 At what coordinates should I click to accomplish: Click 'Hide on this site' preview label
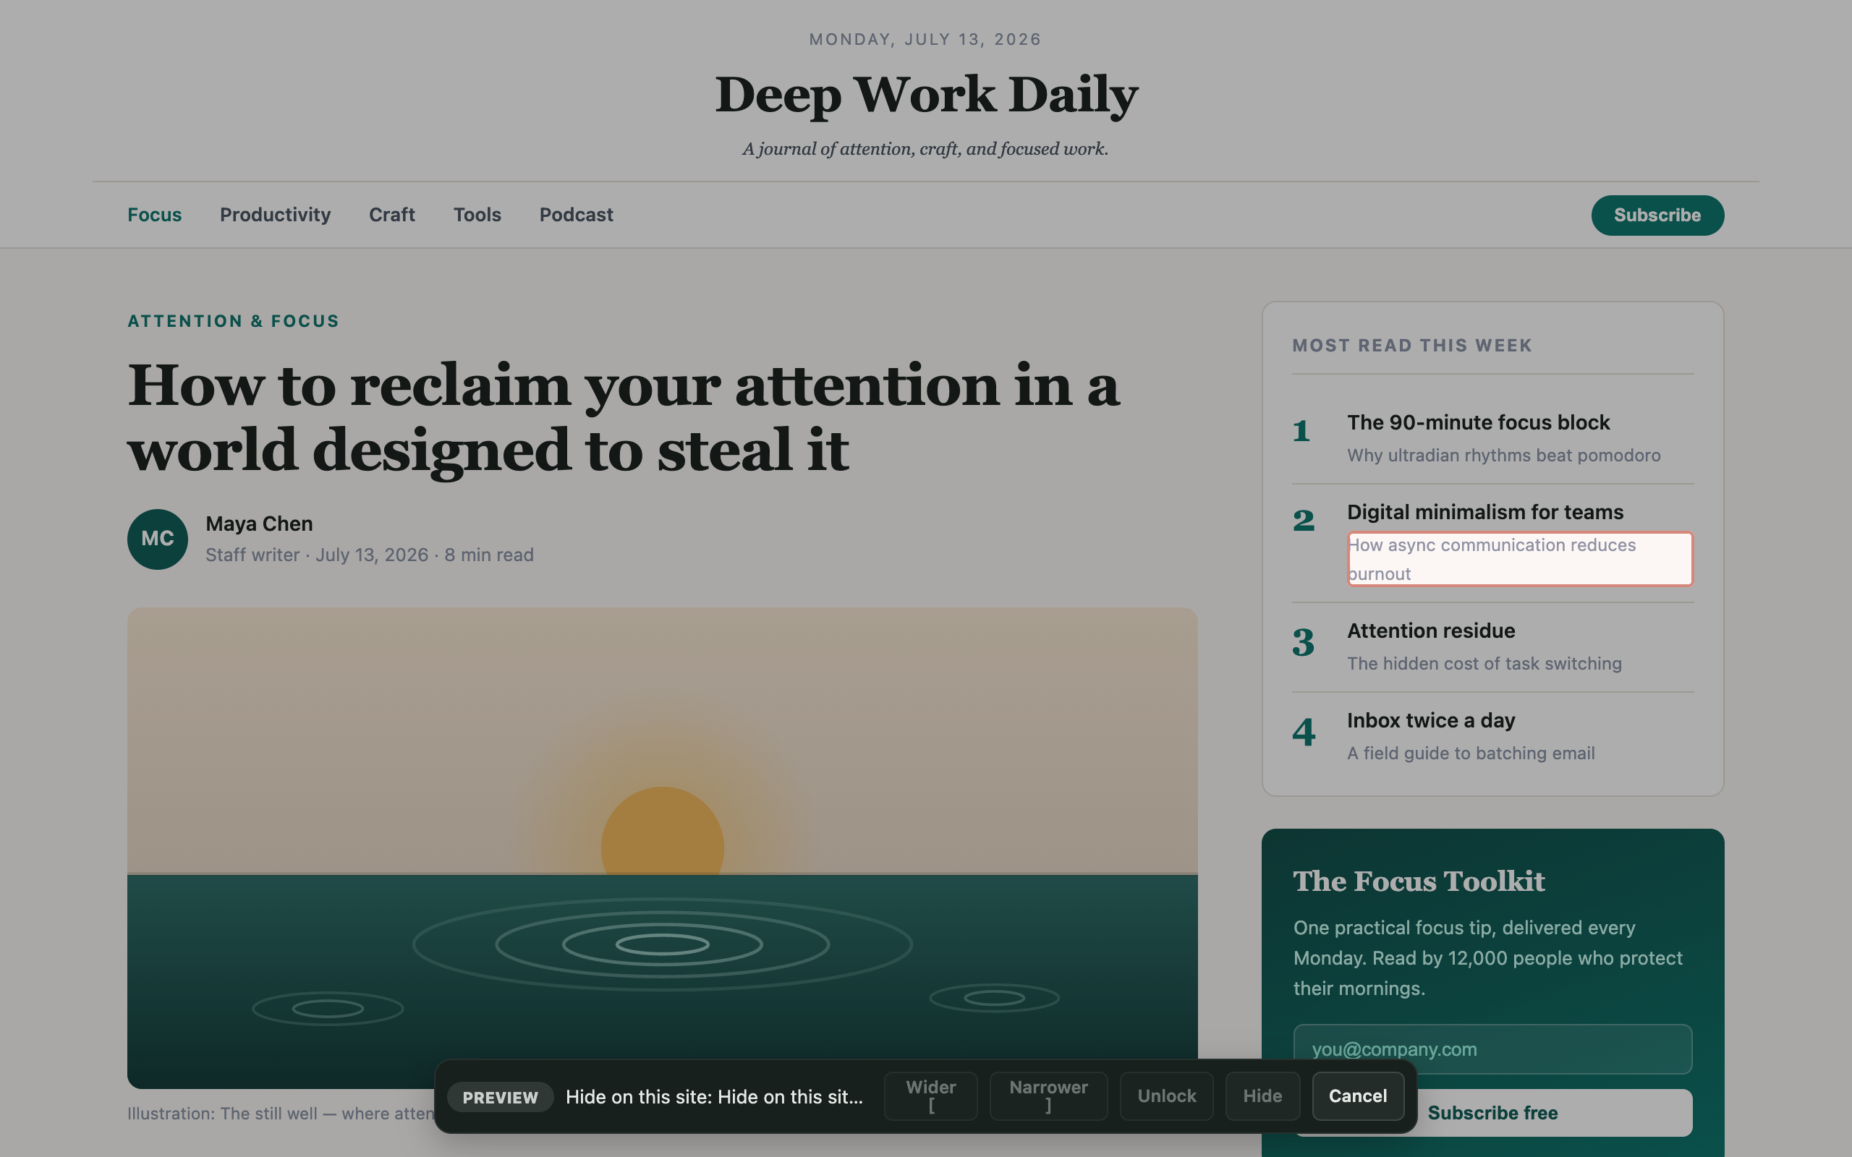tap(714, 1096)
